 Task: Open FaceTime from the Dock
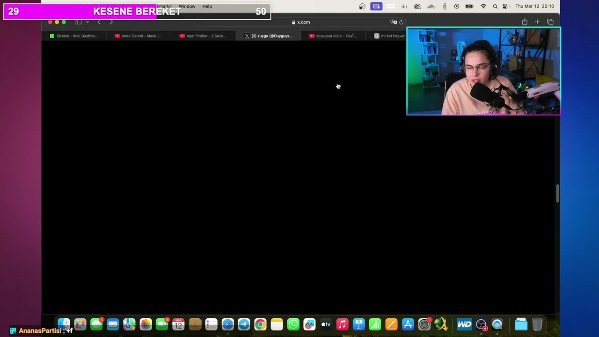[162, 324]
